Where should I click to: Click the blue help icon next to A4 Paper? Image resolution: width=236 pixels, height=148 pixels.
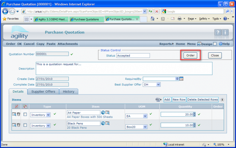tap(103, 113)
